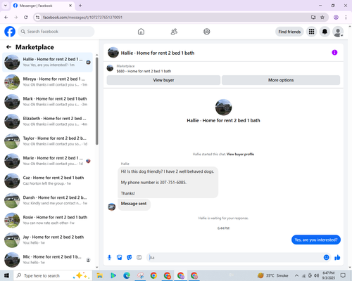Open Hallie chat in sidebar
The height and width of the screenshot is (281, 352).
click(47, 62)
